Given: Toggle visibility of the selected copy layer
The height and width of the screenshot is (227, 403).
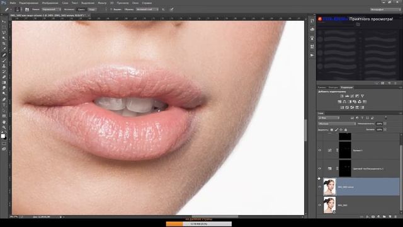Looking at the screenshot, I should [x=320, y=187].
